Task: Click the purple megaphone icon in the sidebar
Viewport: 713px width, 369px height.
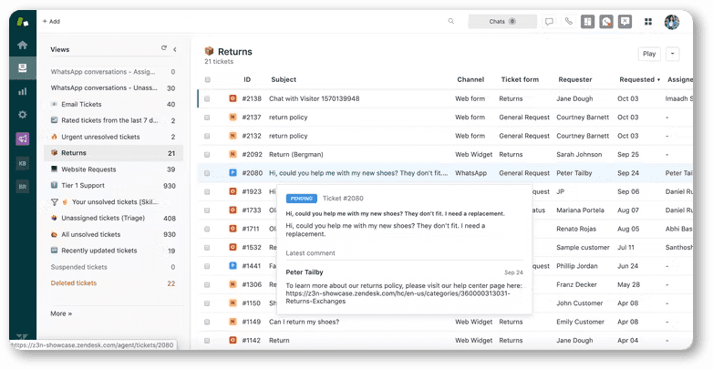Action: pyautogui.click(x=22, y=138)
